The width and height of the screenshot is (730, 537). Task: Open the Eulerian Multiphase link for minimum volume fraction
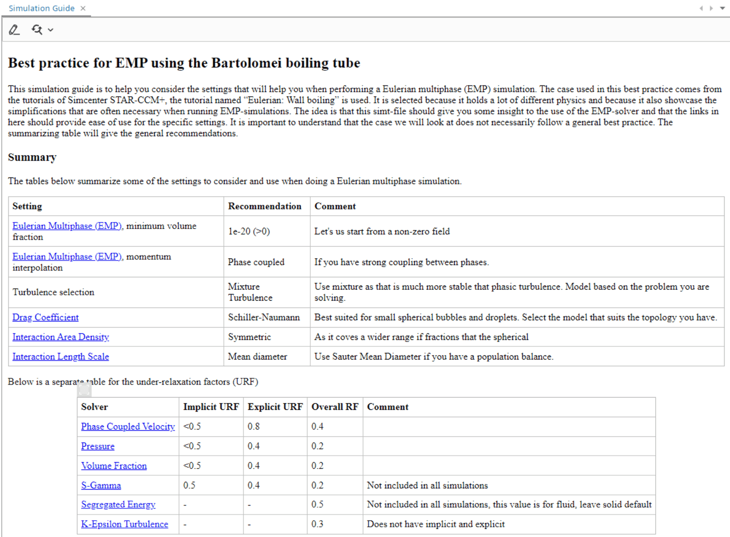67,226
